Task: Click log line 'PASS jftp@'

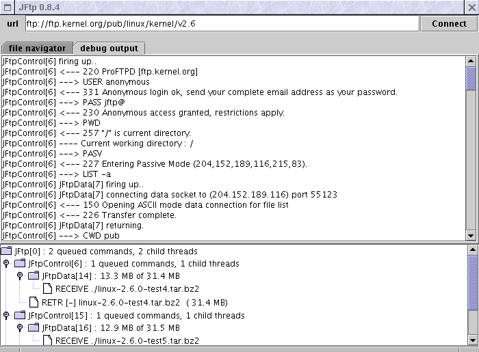Action: pyautogui.click(x=64, y=103)
